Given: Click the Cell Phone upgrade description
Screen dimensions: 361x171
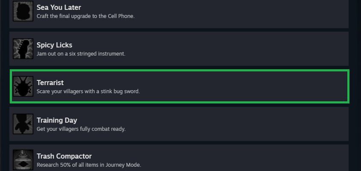Looking at the screenshot, I should pyautogui.click(x=85, y=16).
